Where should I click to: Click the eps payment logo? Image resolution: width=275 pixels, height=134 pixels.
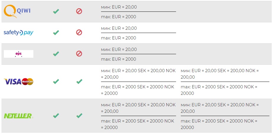(19, 54)
